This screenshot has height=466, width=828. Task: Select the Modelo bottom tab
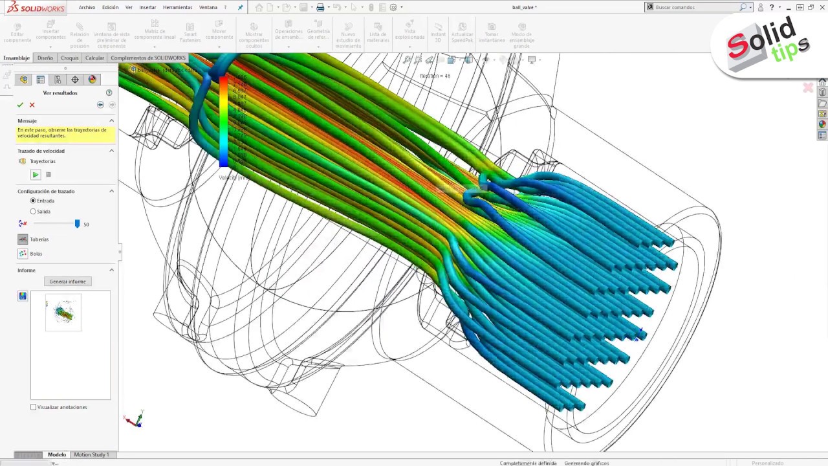57,454
